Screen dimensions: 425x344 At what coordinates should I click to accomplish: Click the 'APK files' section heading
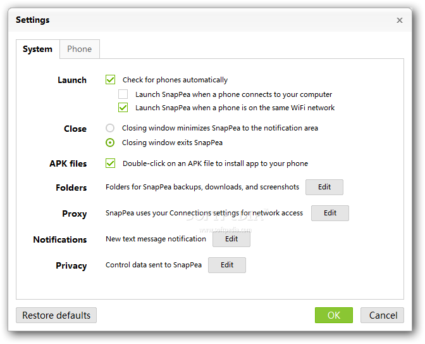68,163
